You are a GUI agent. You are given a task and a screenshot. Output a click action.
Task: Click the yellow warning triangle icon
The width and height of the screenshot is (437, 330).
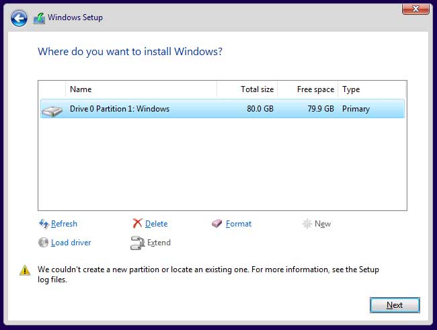coord(25,270)
